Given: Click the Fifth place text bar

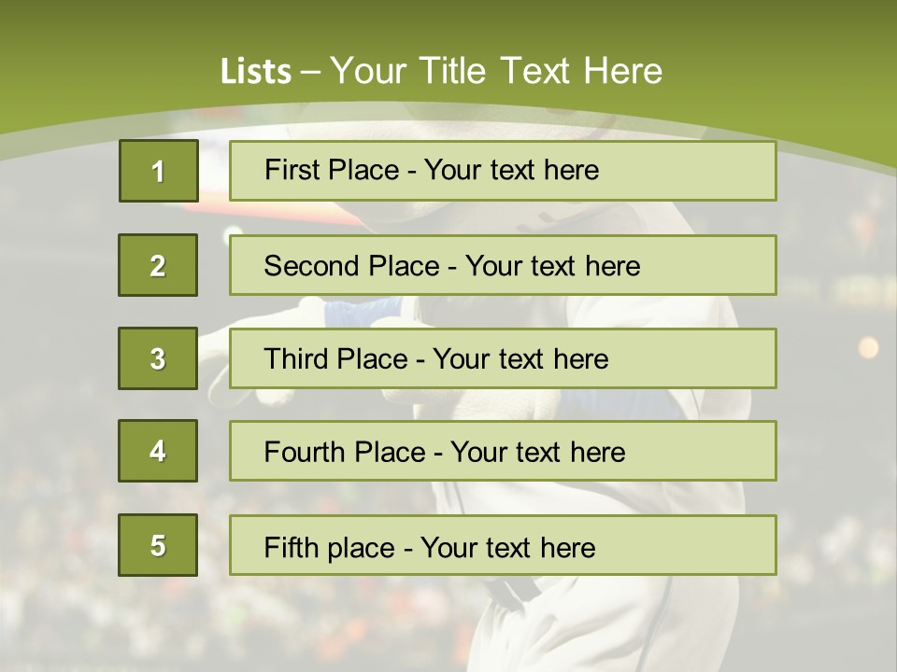Looking at the screenshot, I should click(503, 546).
